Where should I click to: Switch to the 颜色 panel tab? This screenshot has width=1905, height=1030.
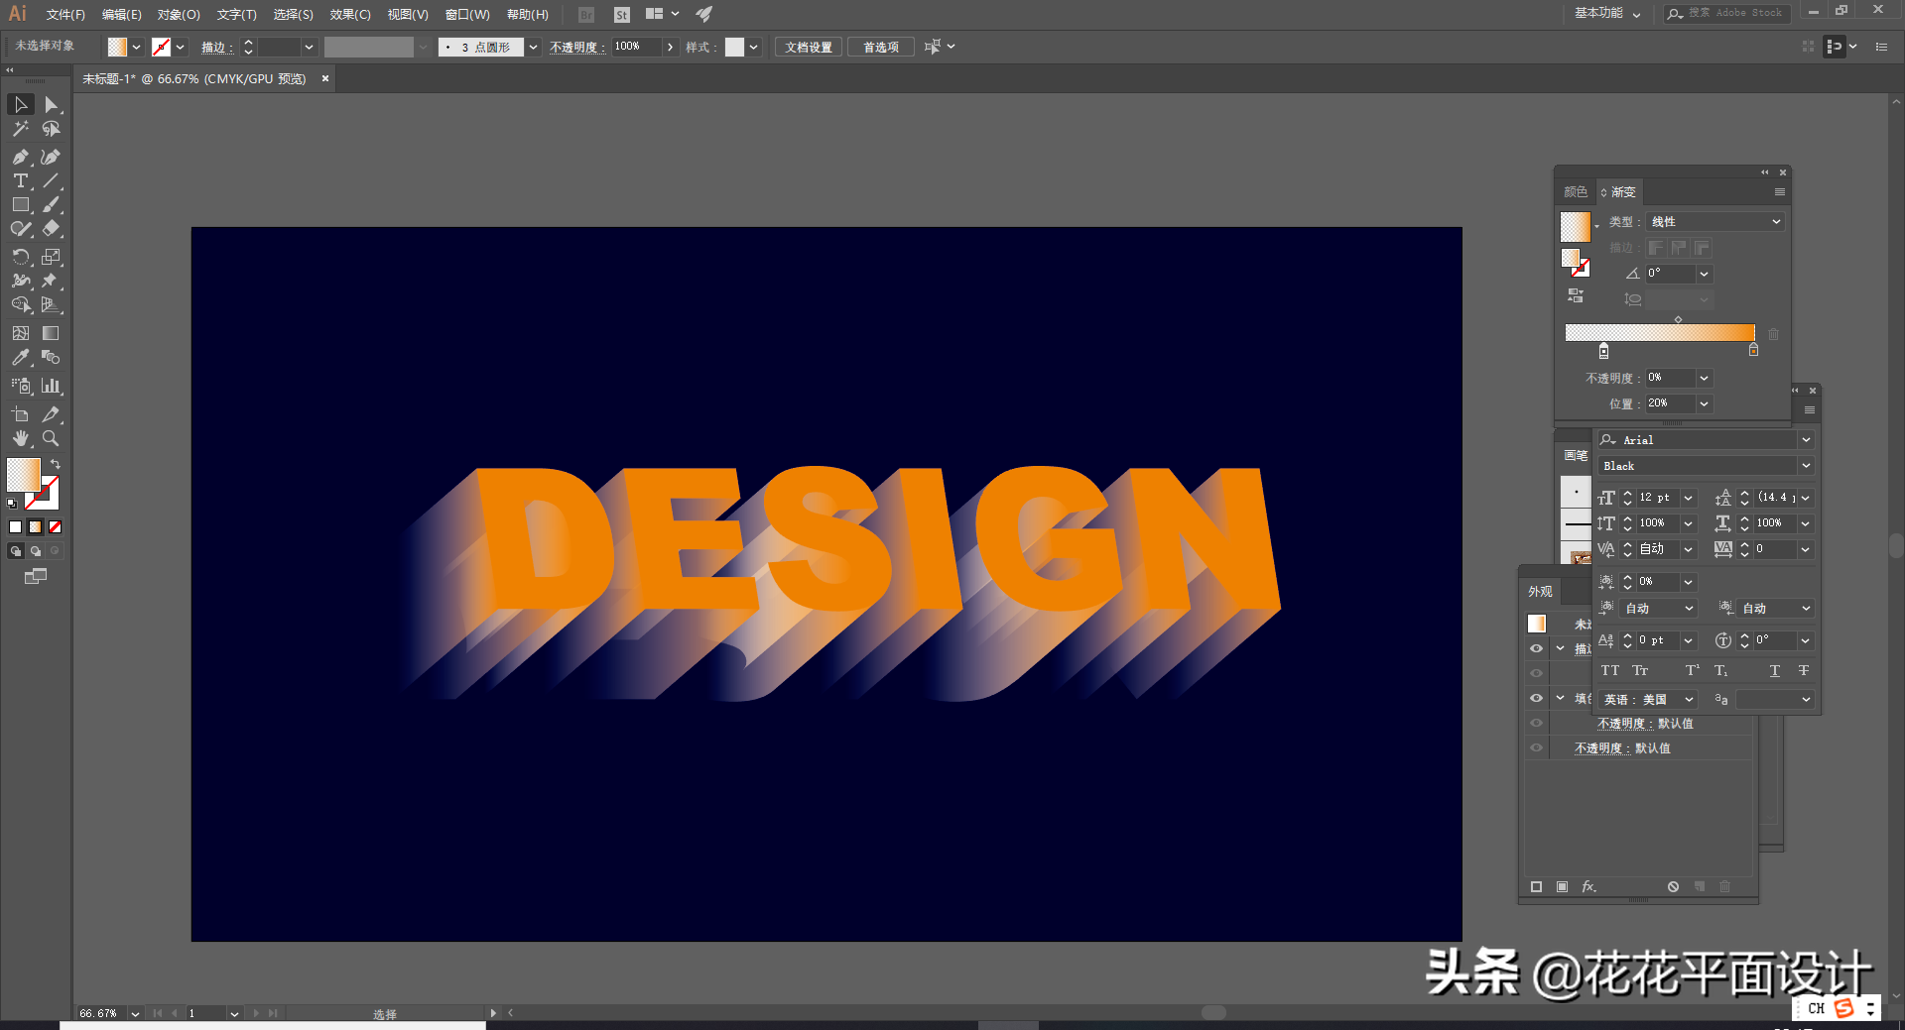pyautogui.click(x=1575, y=192)
